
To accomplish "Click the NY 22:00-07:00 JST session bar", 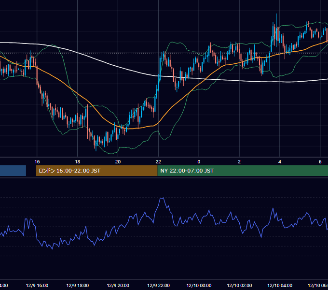I will tap(243, 171).
